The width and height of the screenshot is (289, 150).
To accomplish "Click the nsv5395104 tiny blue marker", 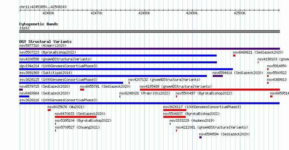I will (56, 124).
